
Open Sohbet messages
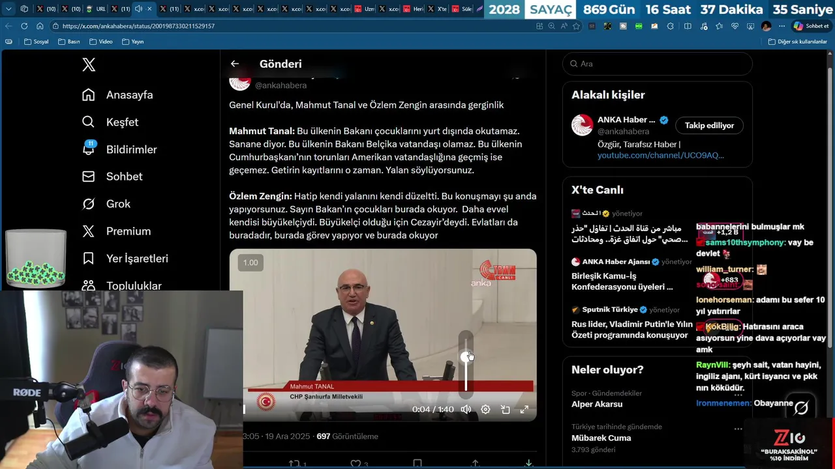(112, 177)
